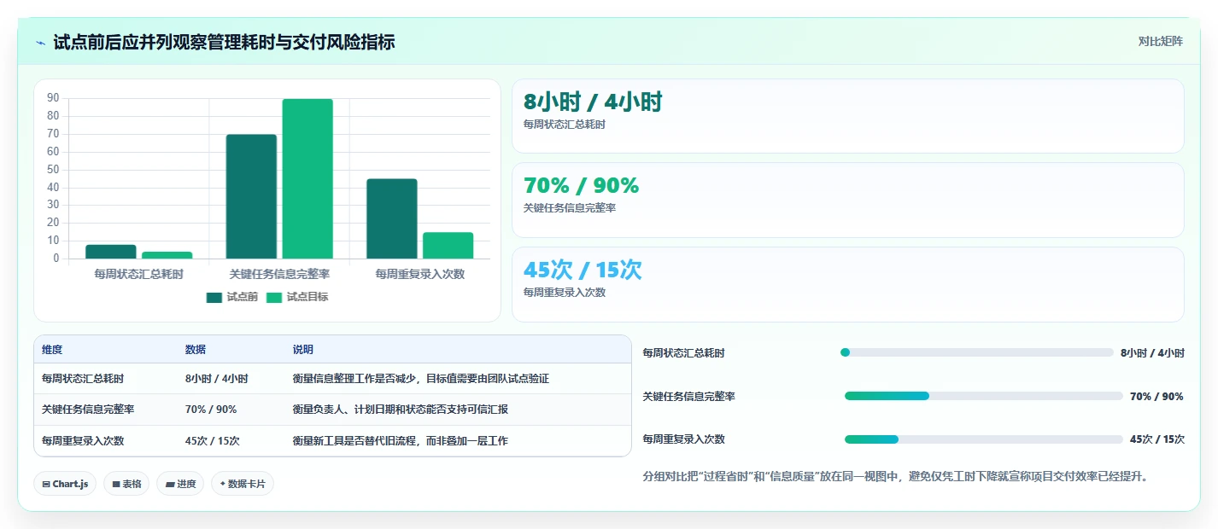Click progress value 70% / 90%

1157,397
